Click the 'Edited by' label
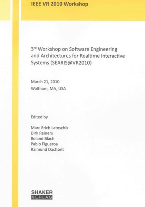The width and height of the screenshot is (145, 207). point(39,117)
